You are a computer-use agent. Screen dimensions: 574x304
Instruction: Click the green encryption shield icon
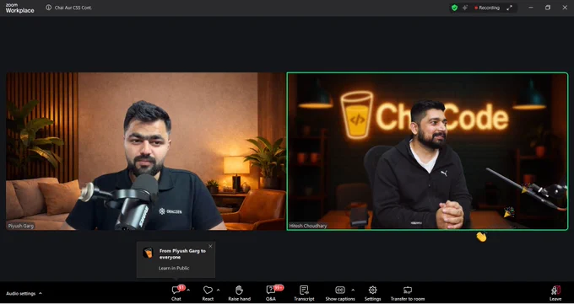pos(454,8)
